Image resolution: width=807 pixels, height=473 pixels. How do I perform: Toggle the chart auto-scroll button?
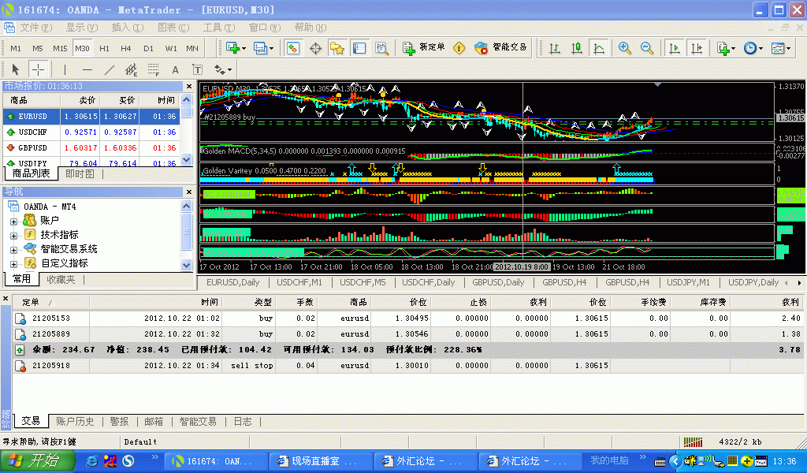pyautogui.click(x=674, y=48)
